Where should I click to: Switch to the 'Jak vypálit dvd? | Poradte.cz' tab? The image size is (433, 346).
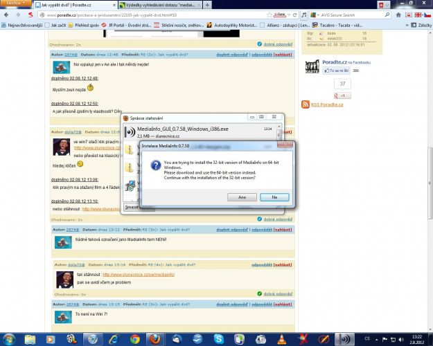tap(75, 5)
